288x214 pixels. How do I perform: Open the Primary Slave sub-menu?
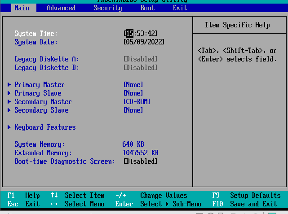pyautogui.click(x=38, y=93)
